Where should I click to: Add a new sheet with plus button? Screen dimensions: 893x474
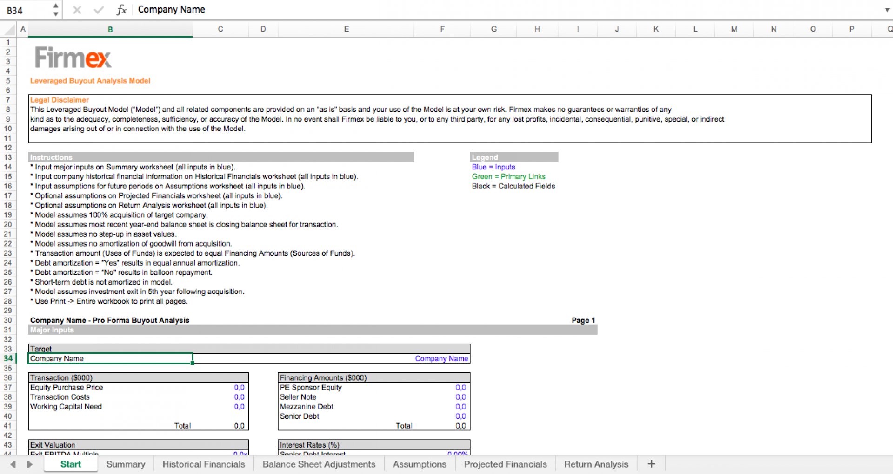(x=651, y=464)
